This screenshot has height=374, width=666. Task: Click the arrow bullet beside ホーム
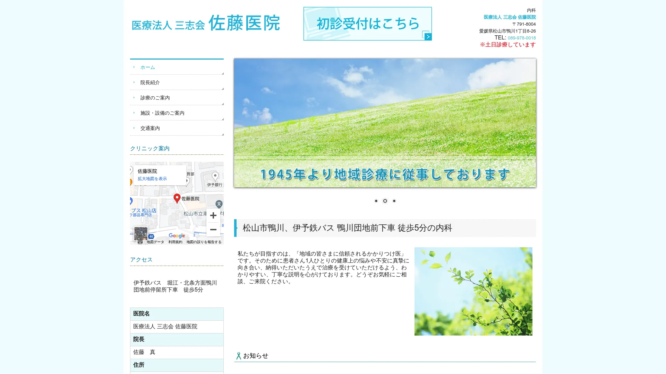134,67
